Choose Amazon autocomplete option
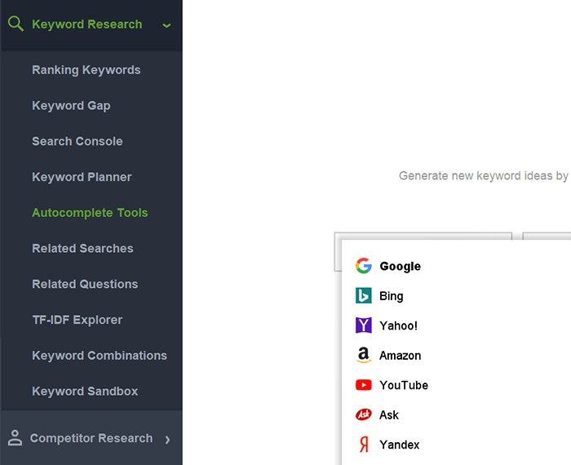571x465 pixels. point(401,356)
